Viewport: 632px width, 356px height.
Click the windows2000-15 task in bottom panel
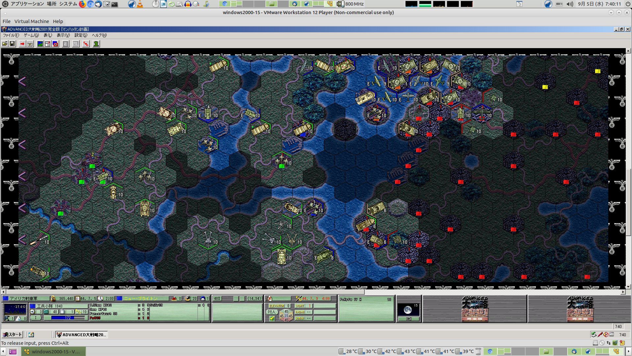click(54, 351)
